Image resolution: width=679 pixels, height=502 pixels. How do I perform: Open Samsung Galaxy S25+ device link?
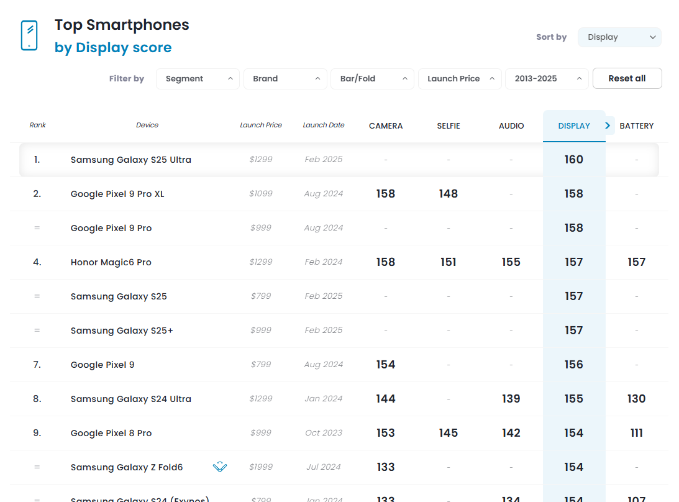(x=122, y=331)
